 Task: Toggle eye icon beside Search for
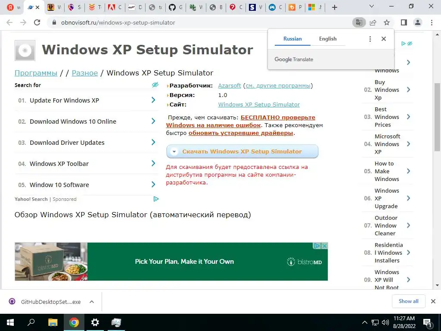155,85
